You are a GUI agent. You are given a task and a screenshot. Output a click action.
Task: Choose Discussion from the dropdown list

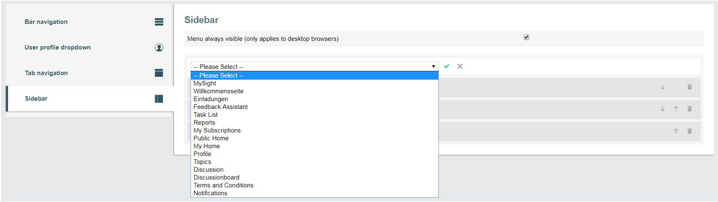315,169
